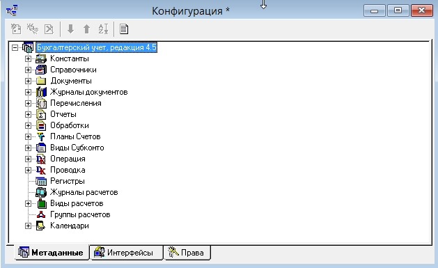Select the Виды Субконто label
Image resolution: width=438 pixels, height=268 pixels.
77,148
